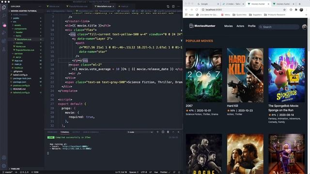Maximize terminal panel with chevron-up icon

tap(173, 132)
